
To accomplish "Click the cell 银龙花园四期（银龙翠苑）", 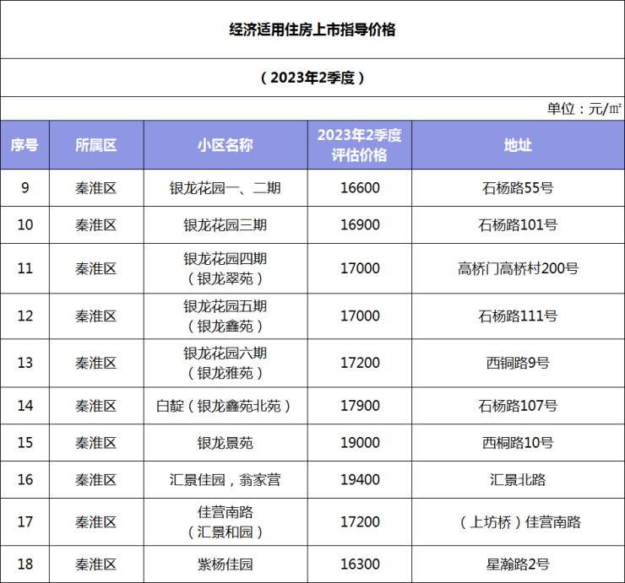I will tap(225, 269).
